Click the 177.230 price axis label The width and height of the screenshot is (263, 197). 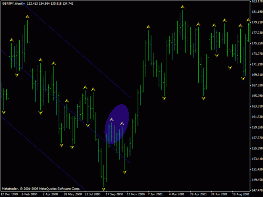[x=257, y=33]
